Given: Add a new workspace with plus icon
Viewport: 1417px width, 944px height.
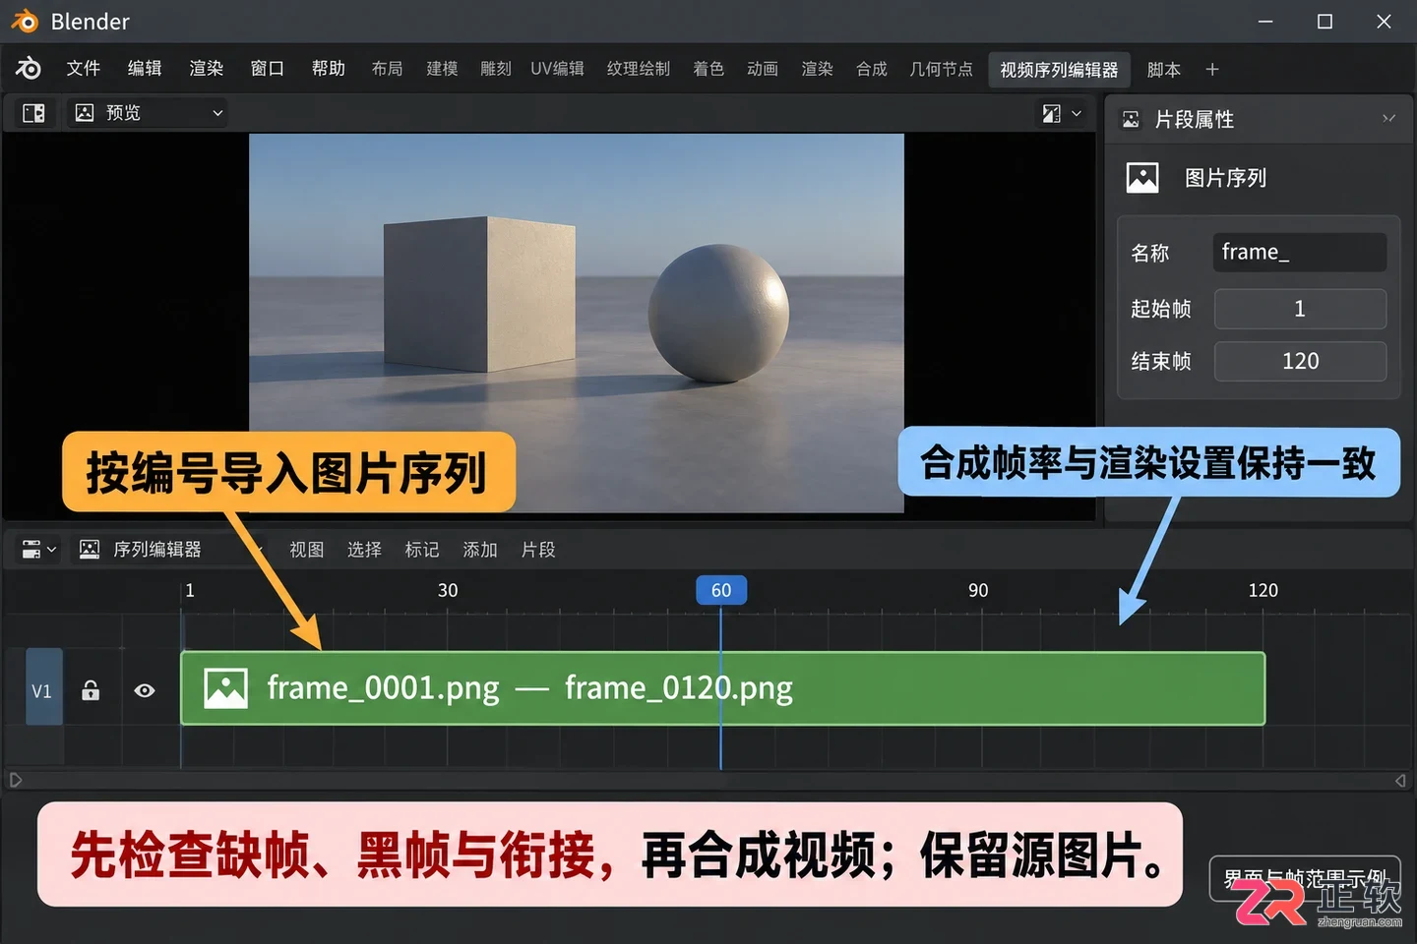Looking at the screenshot, I should tap(1212, 70).
